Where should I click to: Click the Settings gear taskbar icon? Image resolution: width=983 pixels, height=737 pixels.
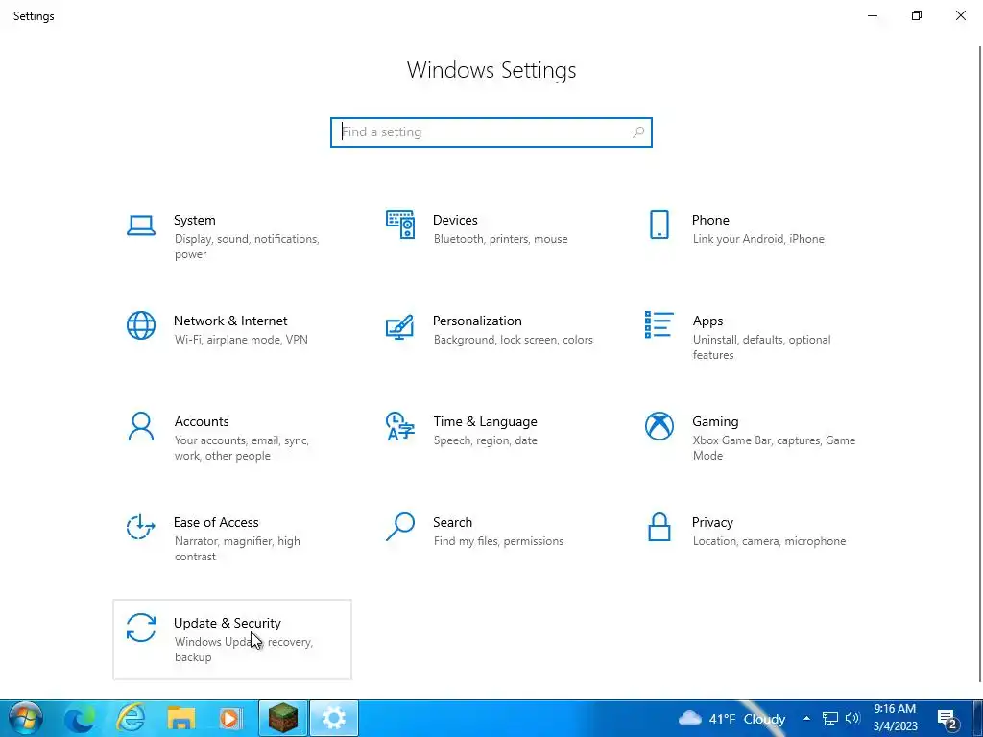pos(333,718)
